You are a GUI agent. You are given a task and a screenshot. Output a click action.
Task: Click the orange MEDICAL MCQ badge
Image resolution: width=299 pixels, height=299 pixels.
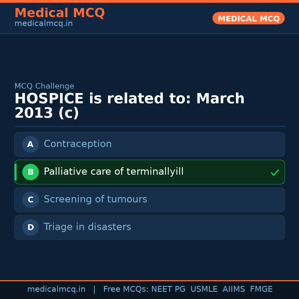248,18
